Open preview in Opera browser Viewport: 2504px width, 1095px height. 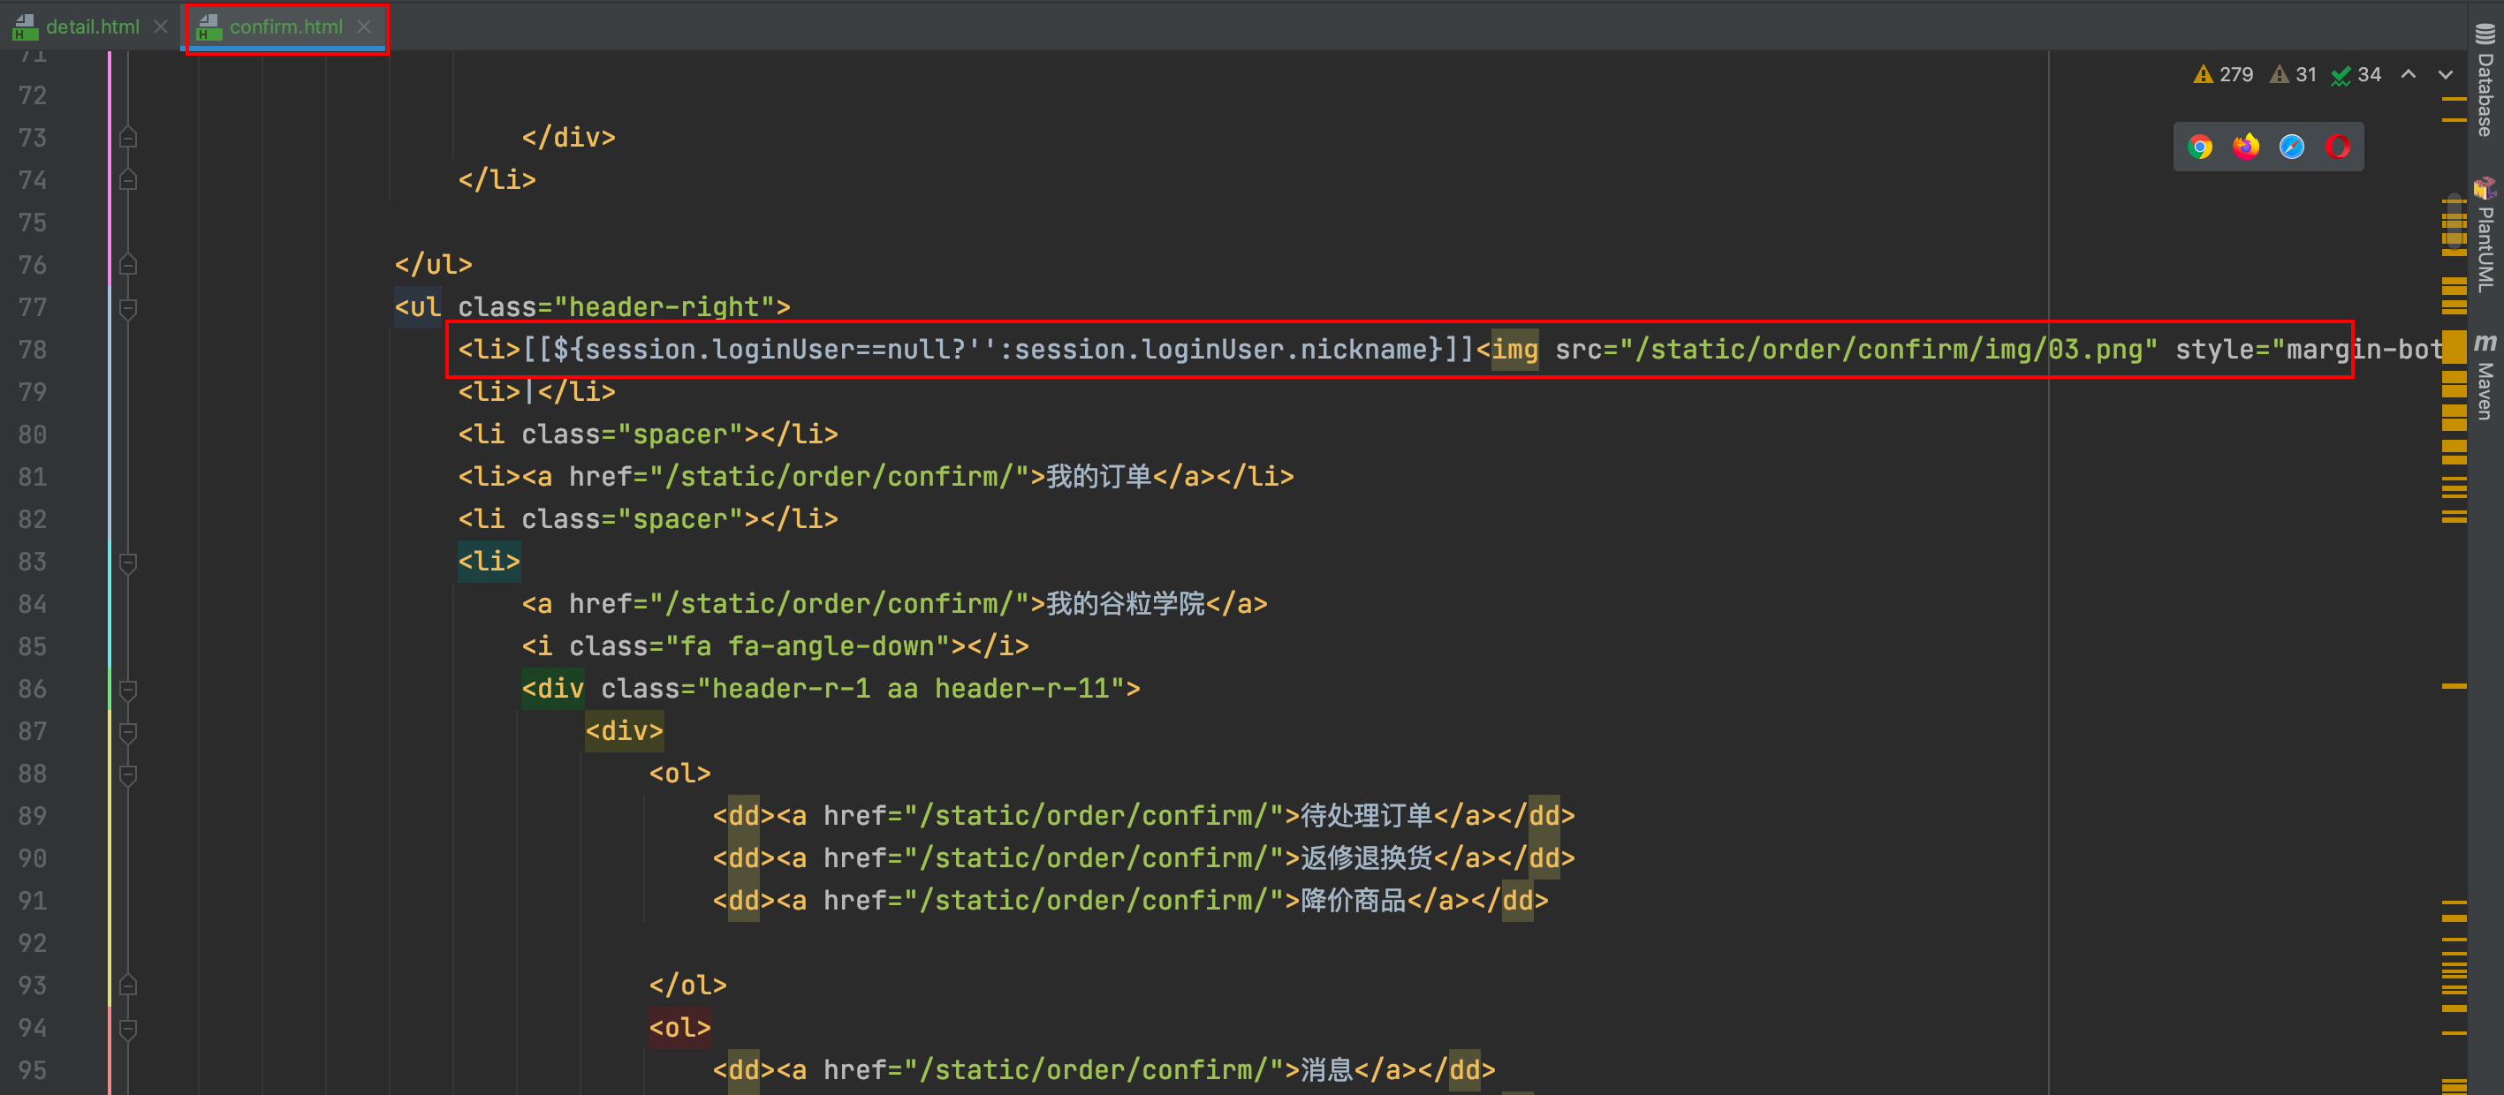tap(2337, 147)
